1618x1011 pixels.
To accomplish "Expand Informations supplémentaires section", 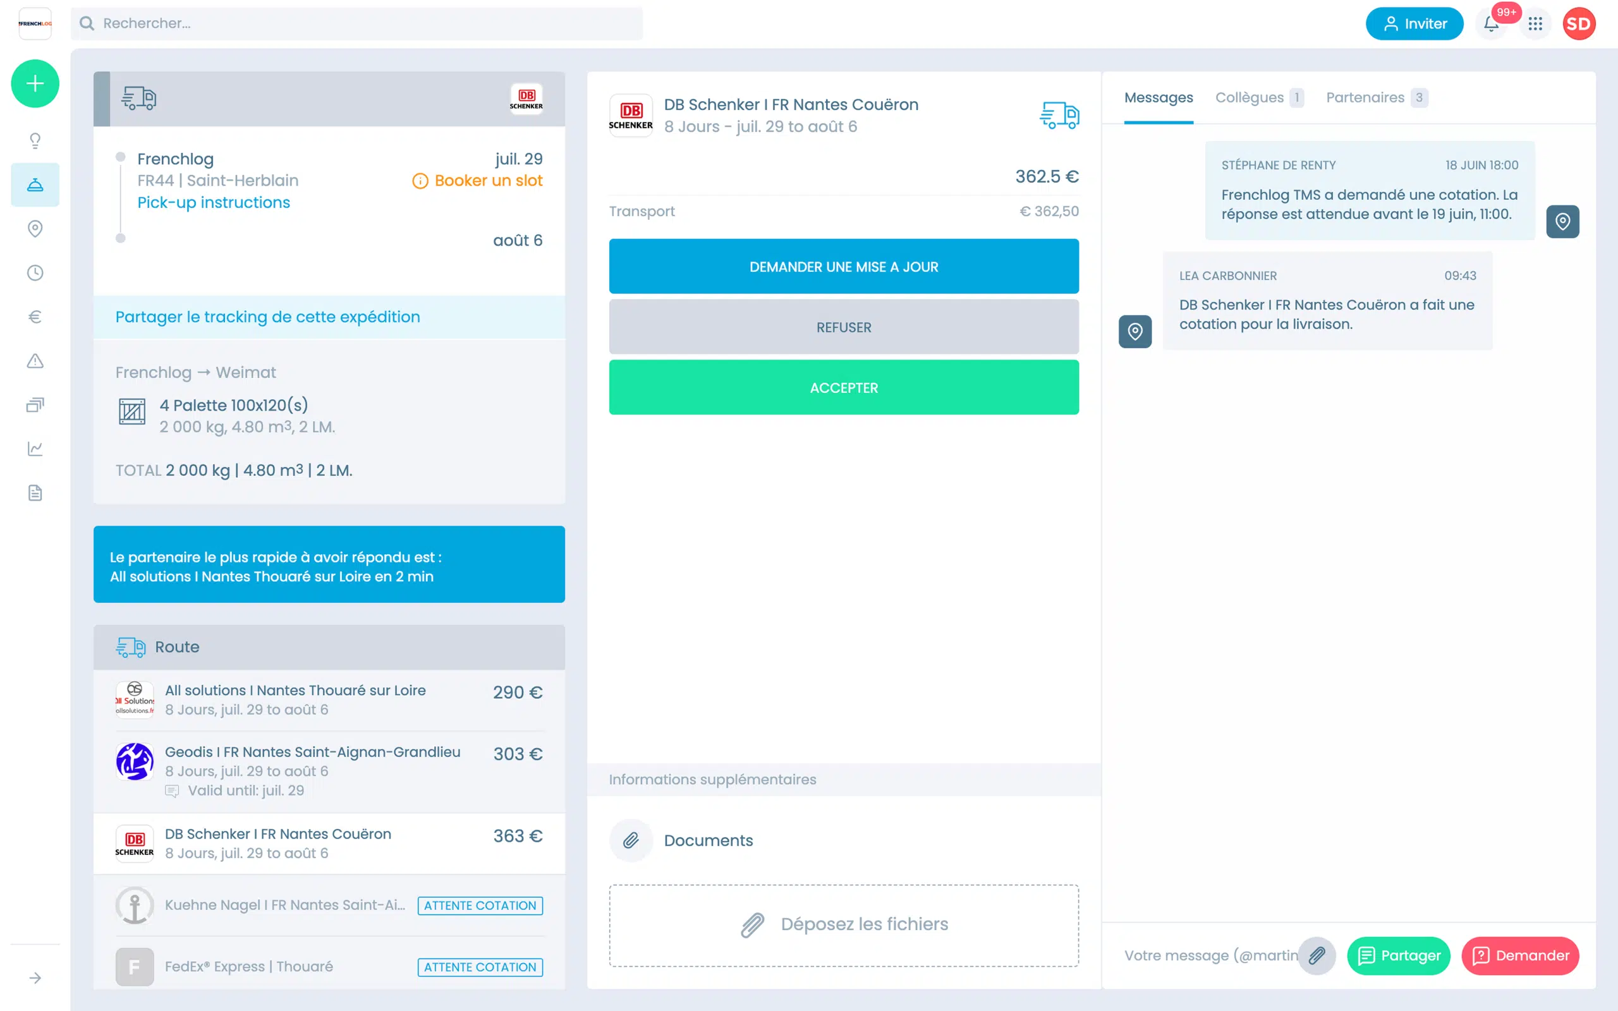I will (844, 780).
